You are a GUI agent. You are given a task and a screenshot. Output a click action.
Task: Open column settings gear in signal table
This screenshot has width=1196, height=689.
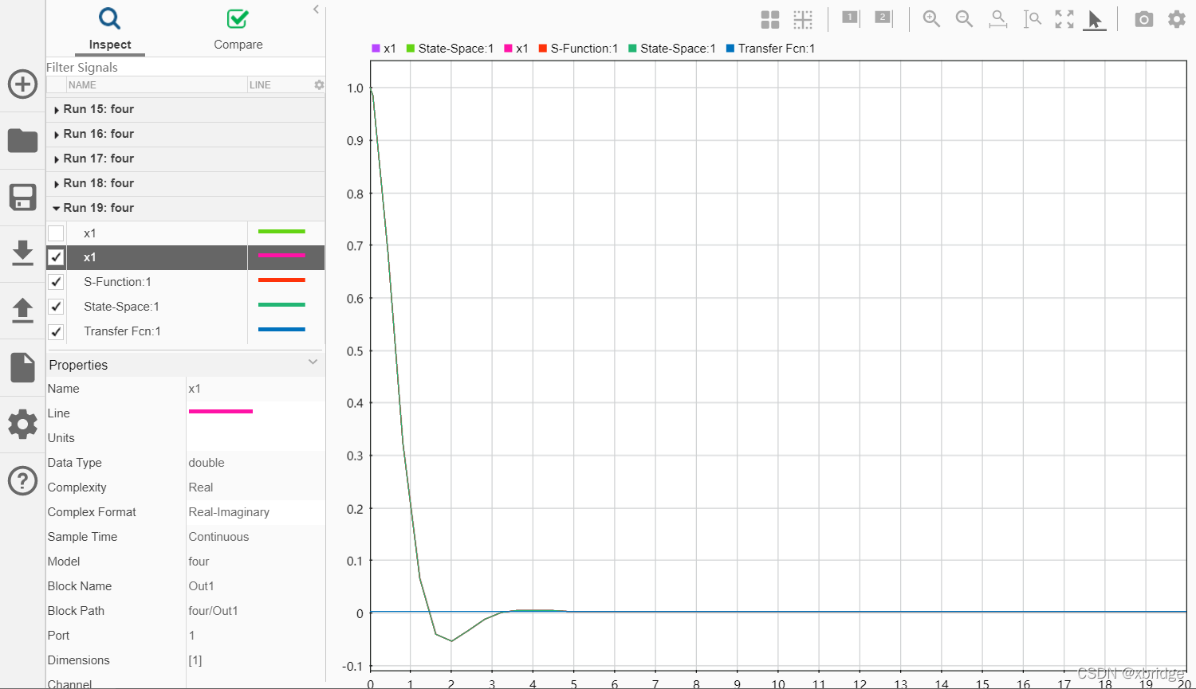(319, 84)
